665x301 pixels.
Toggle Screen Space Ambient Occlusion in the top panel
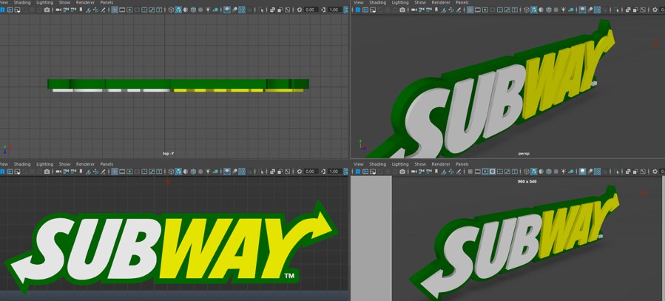pyautogui.click(x=227, y=10)
